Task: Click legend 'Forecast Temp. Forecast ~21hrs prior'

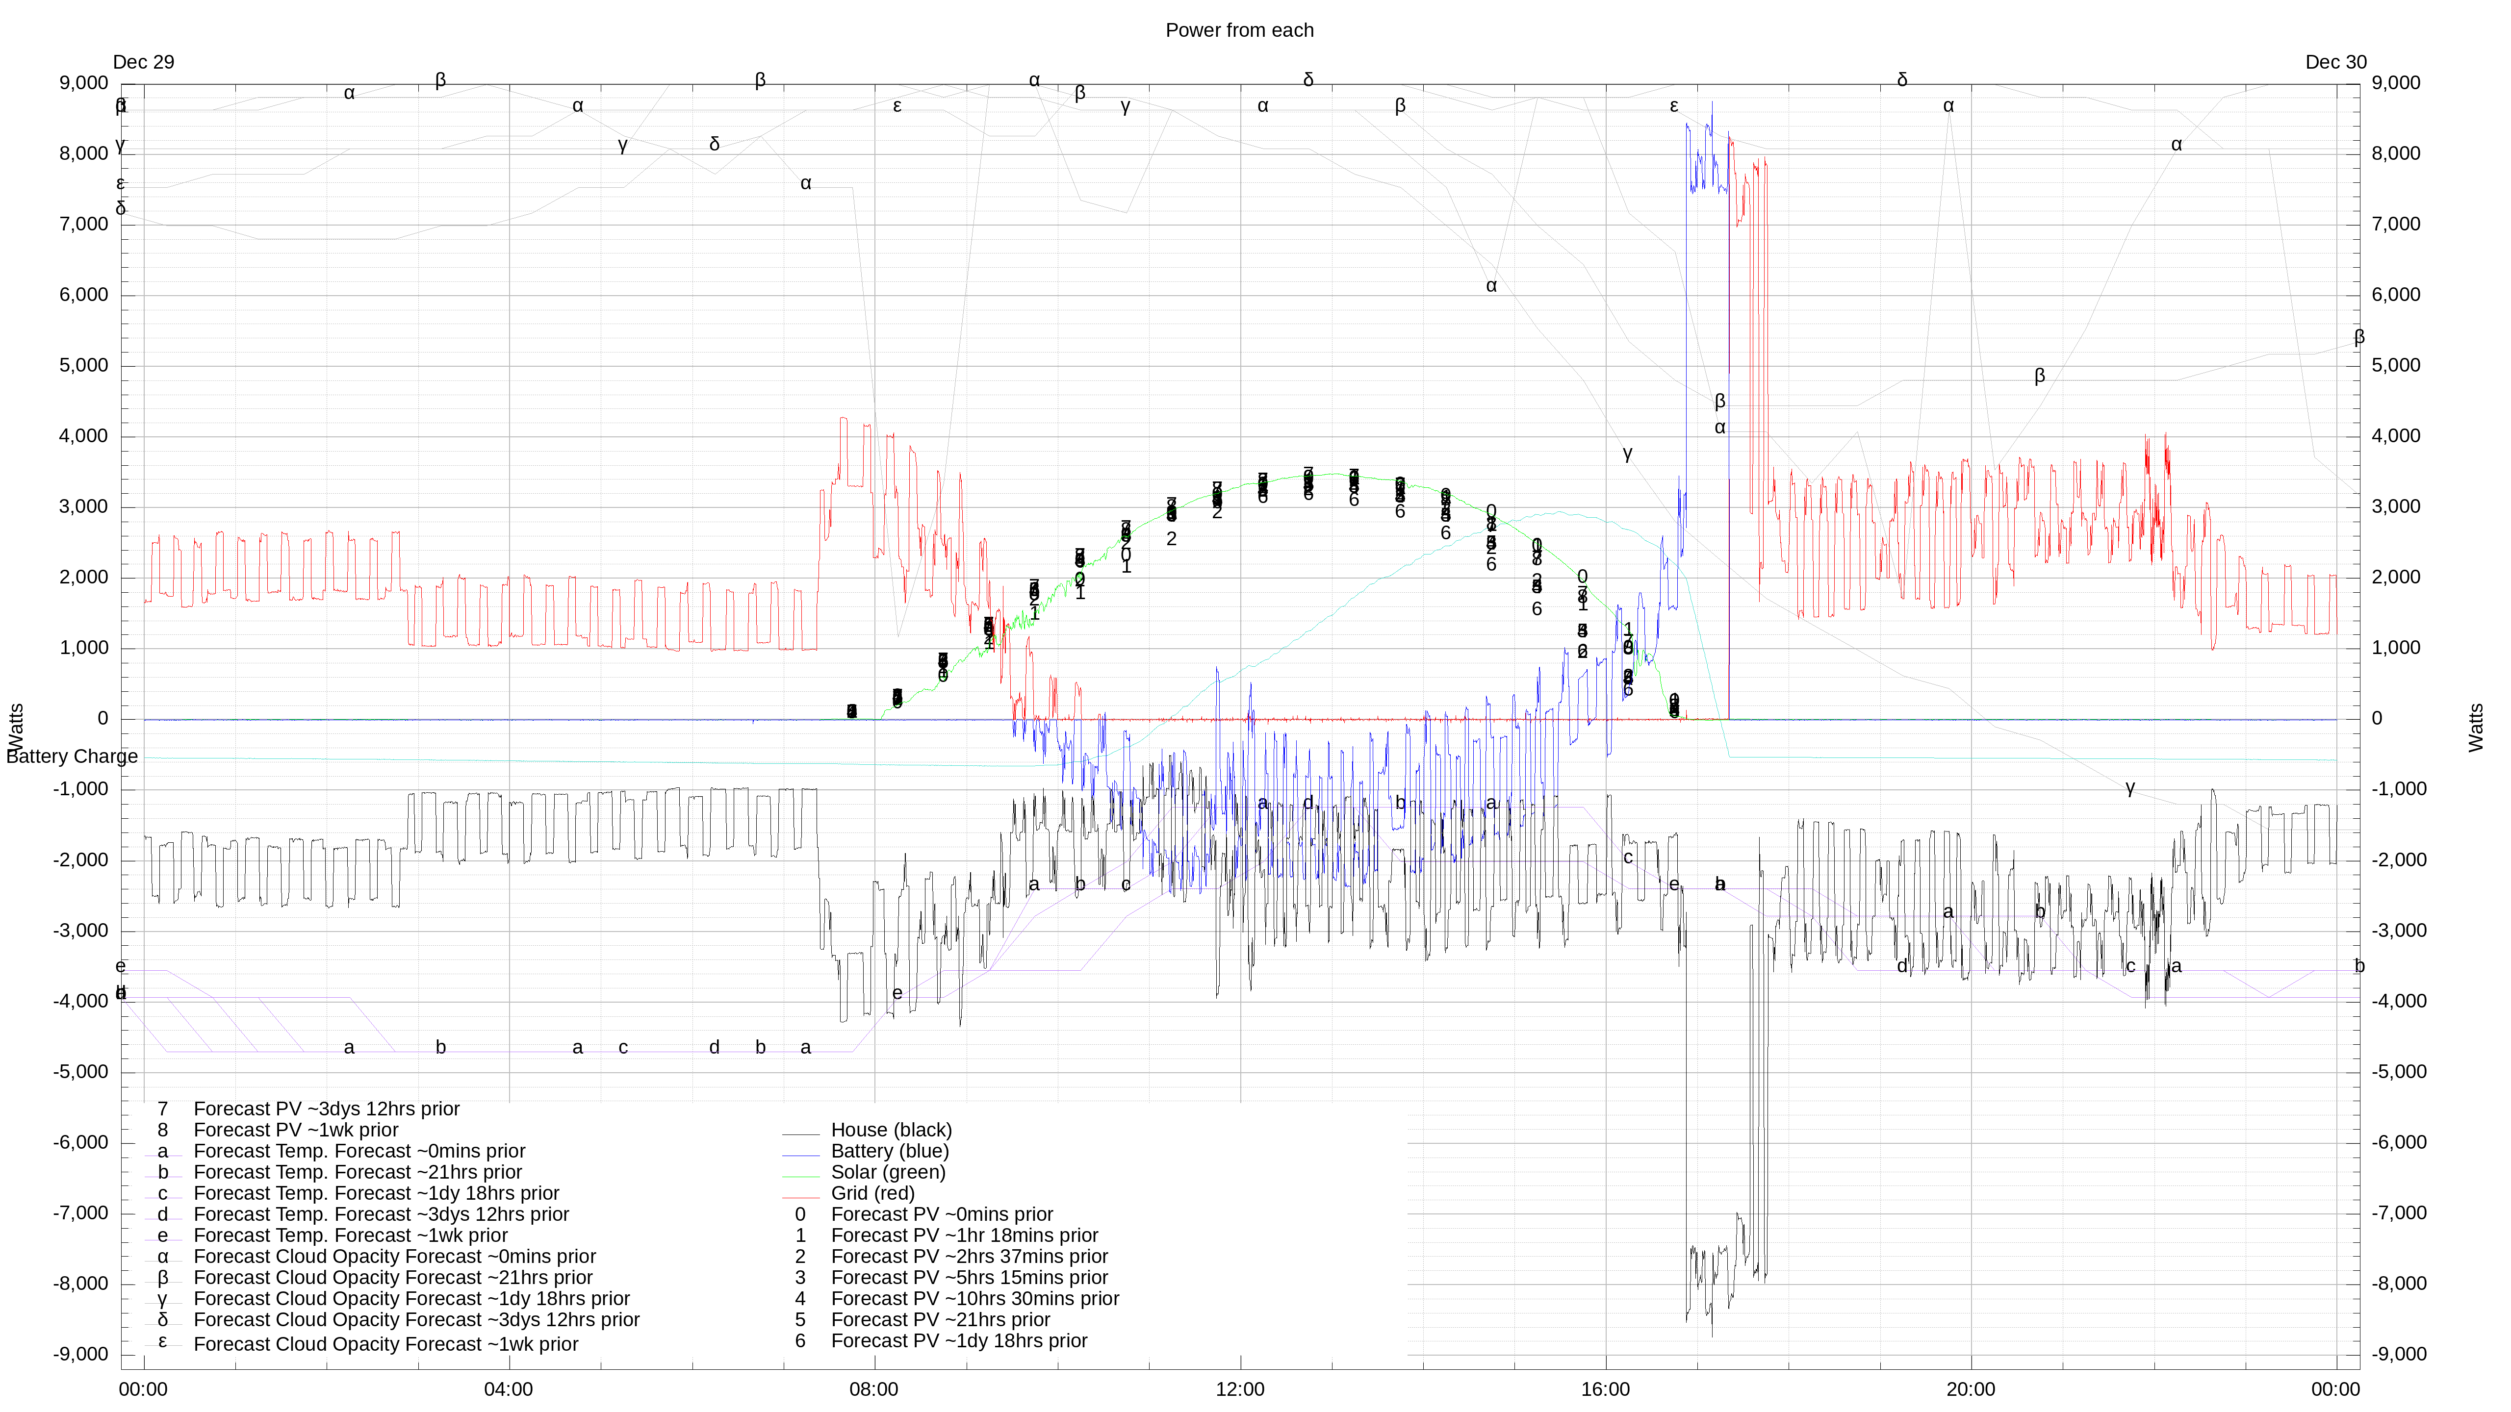Action: click(358, 1172)
